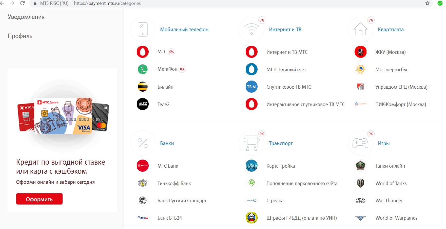Viewport: 446px width, 229px height.
Task: Click the 0% badge next to МегаФон
Action: point(182,69)
